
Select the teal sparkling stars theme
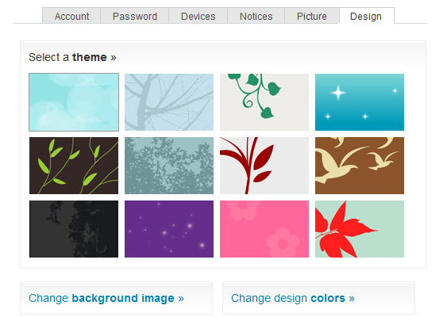(360, 102)
